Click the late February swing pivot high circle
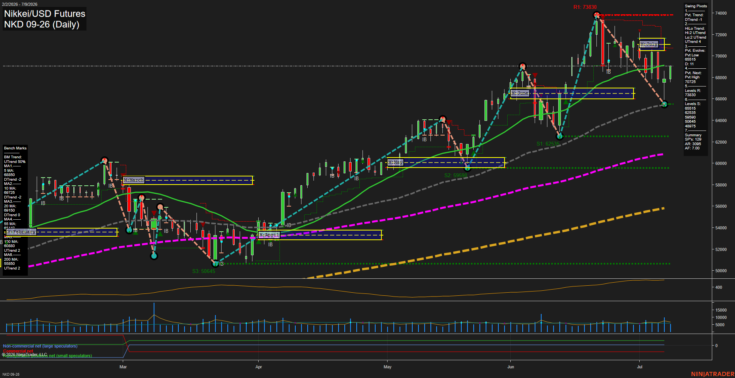The image size is (735, 378). (104, 160)
